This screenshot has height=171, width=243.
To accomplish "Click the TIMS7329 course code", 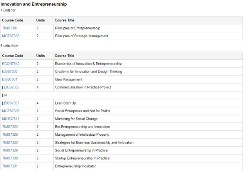I will tap(10, 150).
